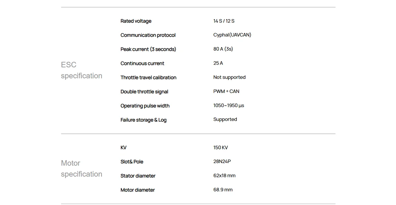Click the ESC specification section heading
Image resolution: width=396 pixels, height=205 pixels.
point(82,70)
